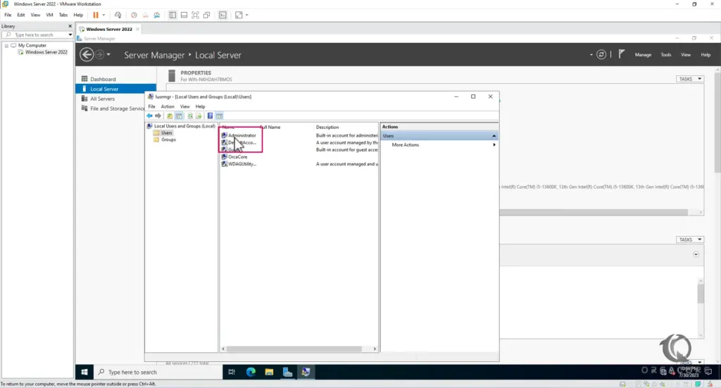The width and height of the screenshot is (721, 388).
Task: Refresh Server Manager with the refresh icon
Action: 601,55
